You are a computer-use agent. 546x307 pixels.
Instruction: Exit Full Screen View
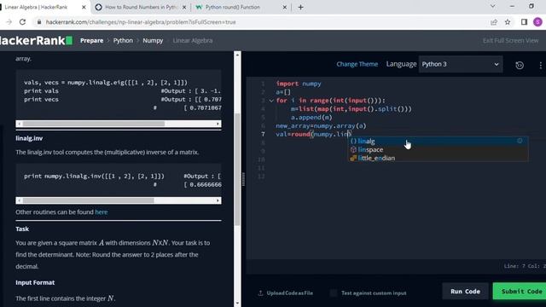(x=510, y=40)
